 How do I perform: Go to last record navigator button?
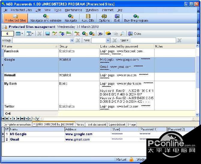click(22, 119)
